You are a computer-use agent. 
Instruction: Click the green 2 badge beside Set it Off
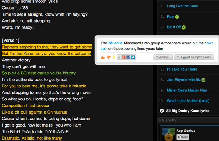point(184,27)
